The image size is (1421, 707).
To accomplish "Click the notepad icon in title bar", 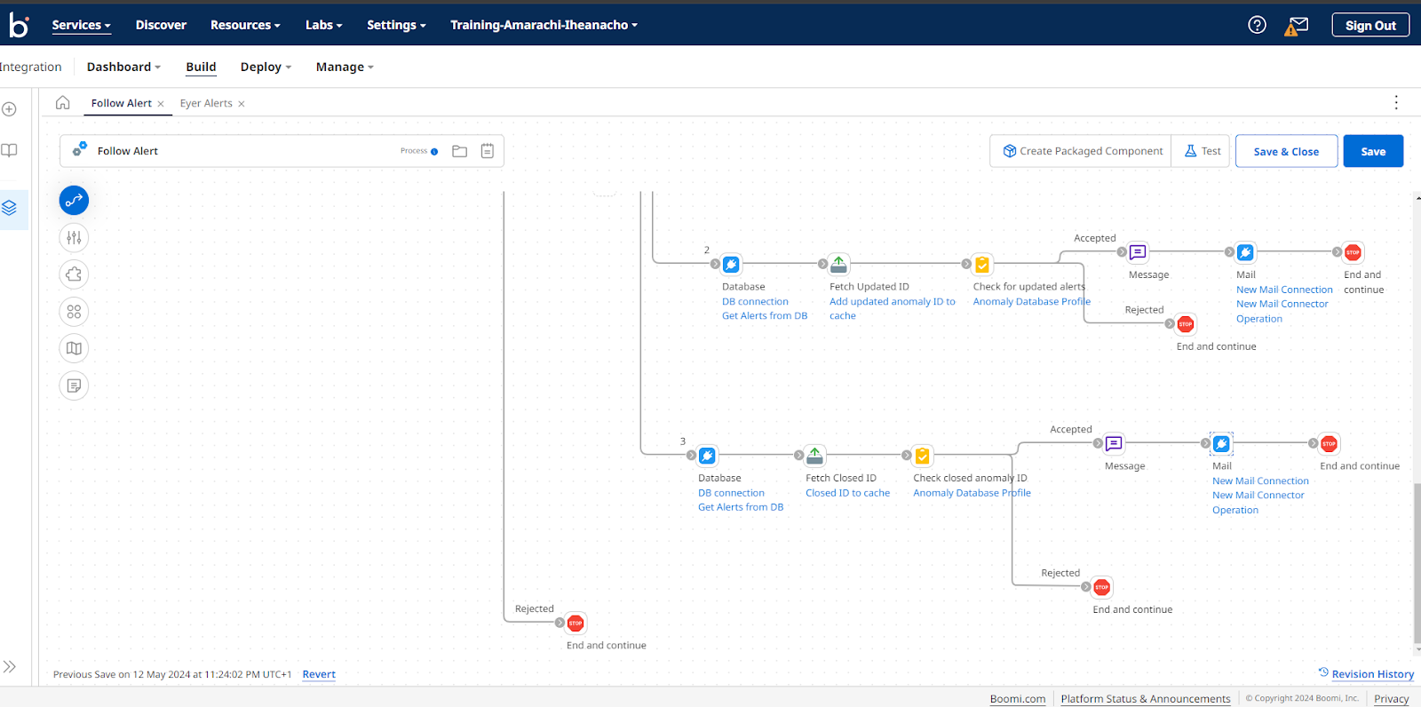I will pyautogui.click(x=488, y=151).
